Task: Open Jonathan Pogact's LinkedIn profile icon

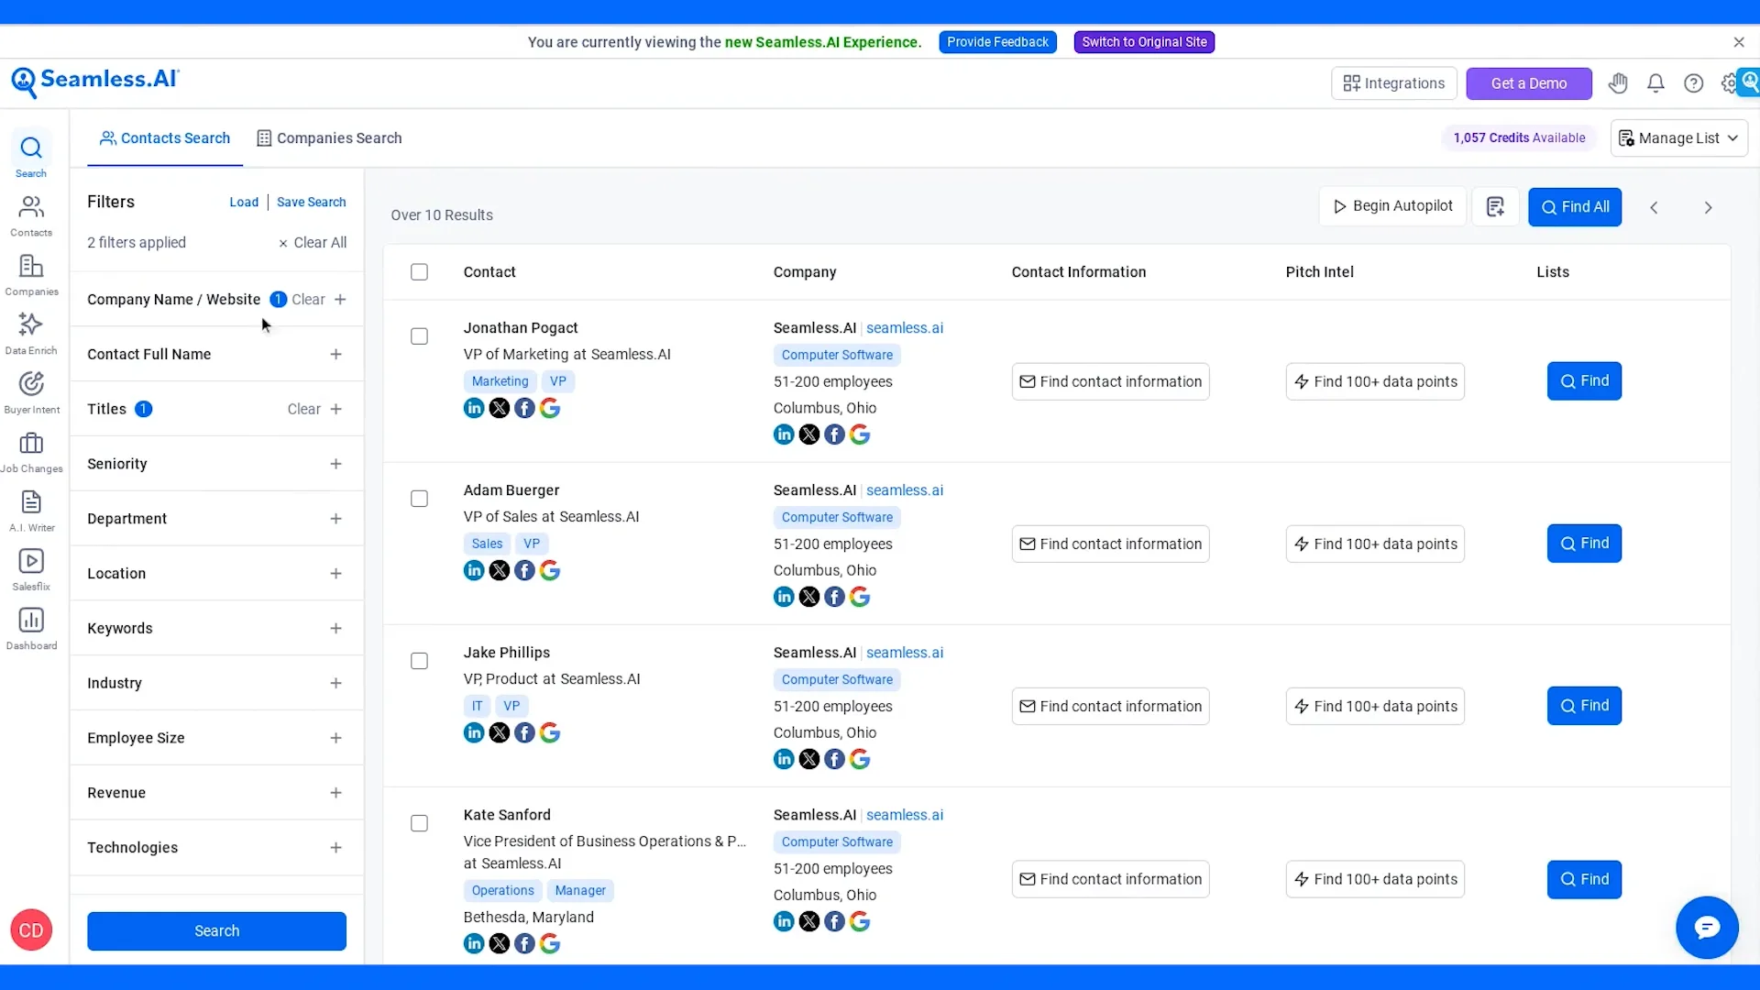Action: click(x=474, y=409)
